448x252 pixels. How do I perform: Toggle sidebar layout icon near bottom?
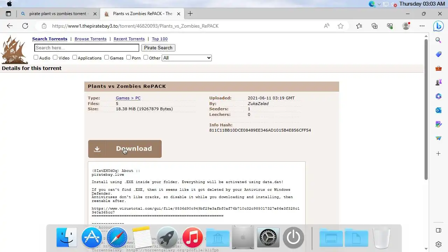[x=438, y=230]
